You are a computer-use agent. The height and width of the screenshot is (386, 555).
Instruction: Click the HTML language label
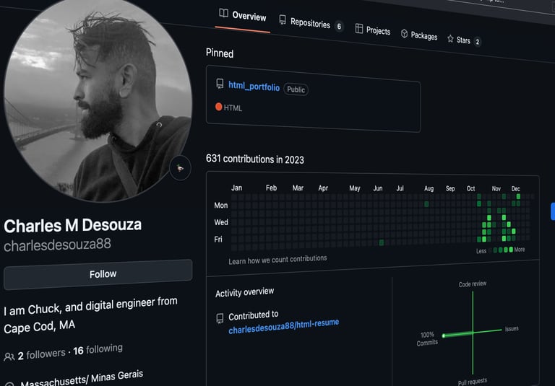pyautogui.click(x=233, y=108)
